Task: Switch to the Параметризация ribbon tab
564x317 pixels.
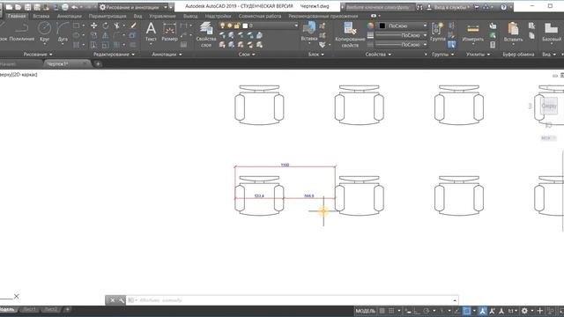Action: [x=108, y=16]
